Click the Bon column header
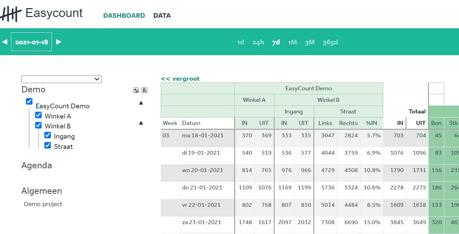 (x=436, y=123)
